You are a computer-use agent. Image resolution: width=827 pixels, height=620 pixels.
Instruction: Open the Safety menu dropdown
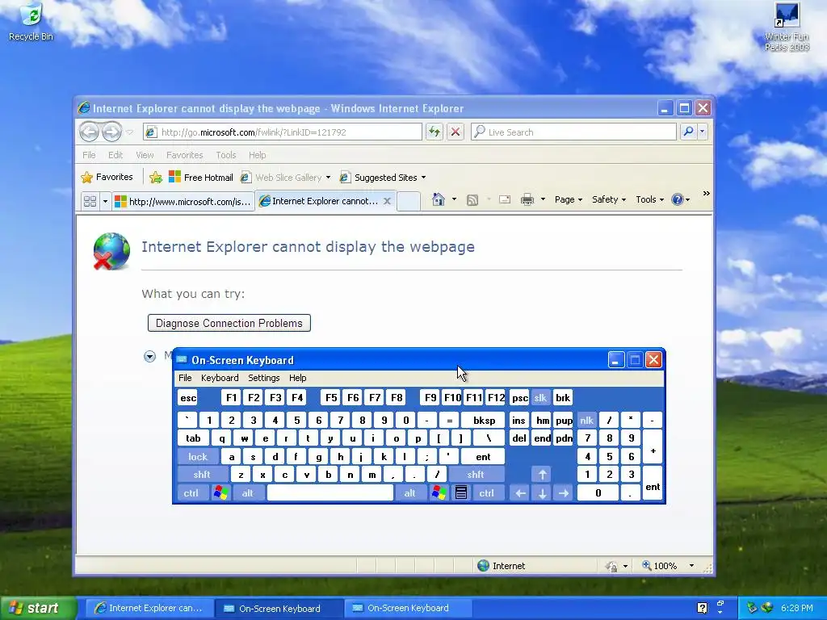(609, 199)
